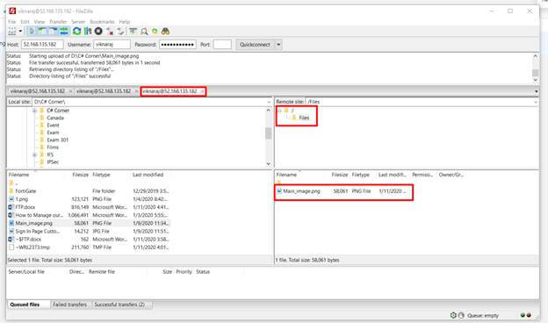The width and height of the screenshot is (548, 323).
Task: Open the View menu
Action: (x=40, y=22)
